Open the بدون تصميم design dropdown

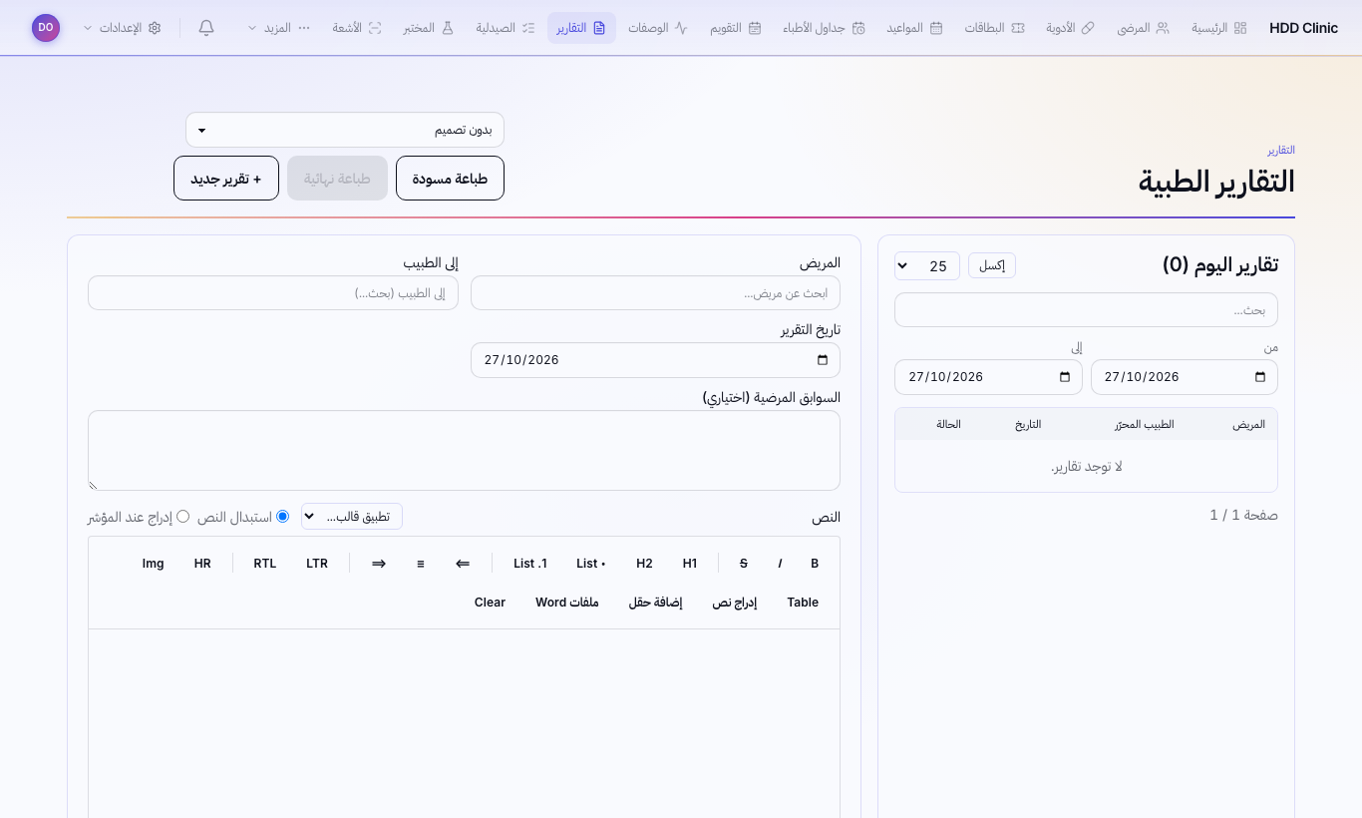[x=345, y=130]
